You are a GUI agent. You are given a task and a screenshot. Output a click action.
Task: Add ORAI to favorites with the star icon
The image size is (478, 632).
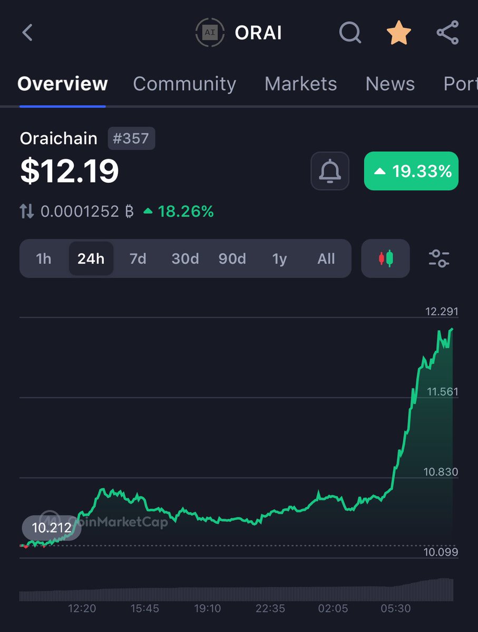[398, 32]
